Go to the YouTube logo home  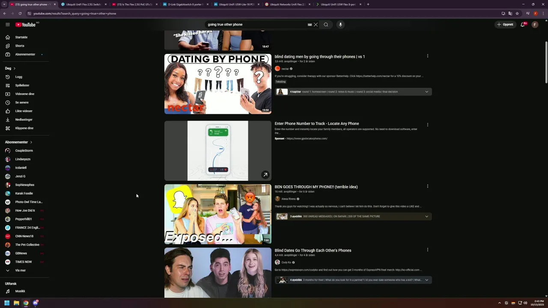(x=26, y=24)
